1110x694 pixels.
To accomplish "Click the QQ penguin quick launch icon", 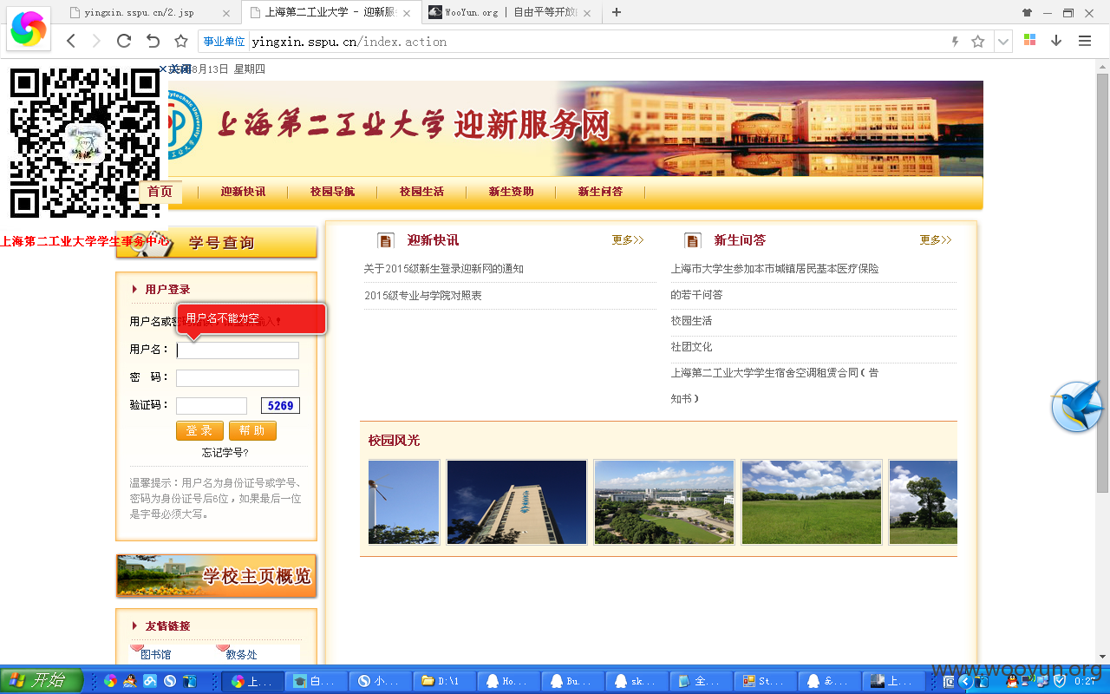I will (x=130, y=681).
